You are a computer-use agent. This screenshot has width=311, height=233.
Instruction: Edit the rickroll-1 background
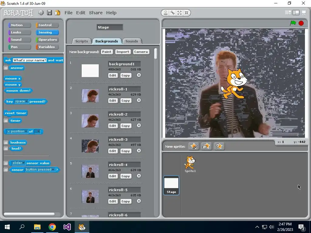coord(113,100)
